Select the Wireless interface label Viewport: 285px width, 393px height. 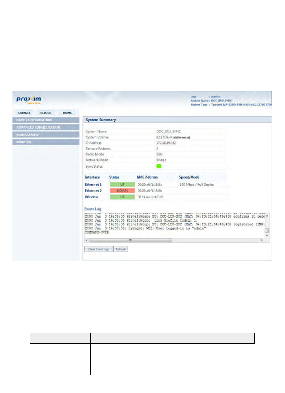[x=92, y=197]
